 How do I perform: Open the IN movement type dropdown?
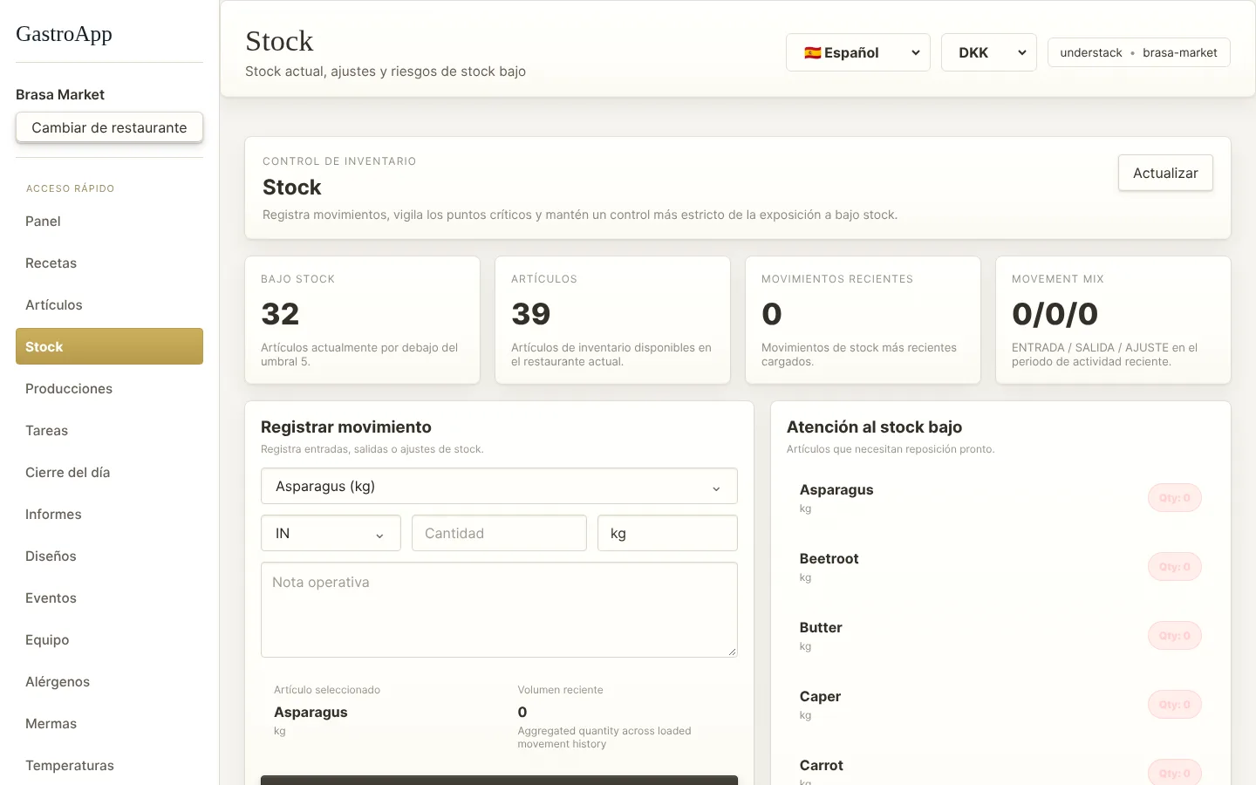(x=331, y=533)
